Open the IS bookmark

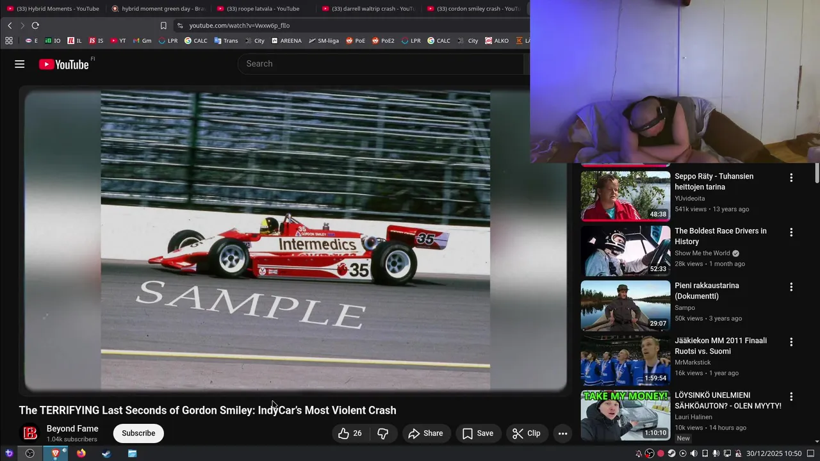point(96,40)
